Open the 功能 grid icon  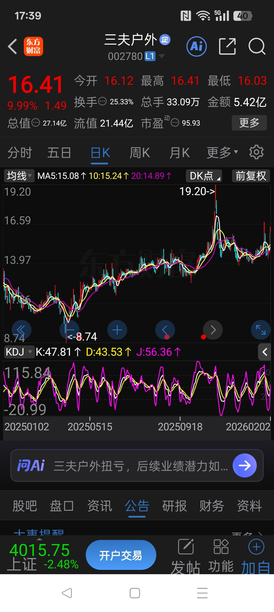221,556
